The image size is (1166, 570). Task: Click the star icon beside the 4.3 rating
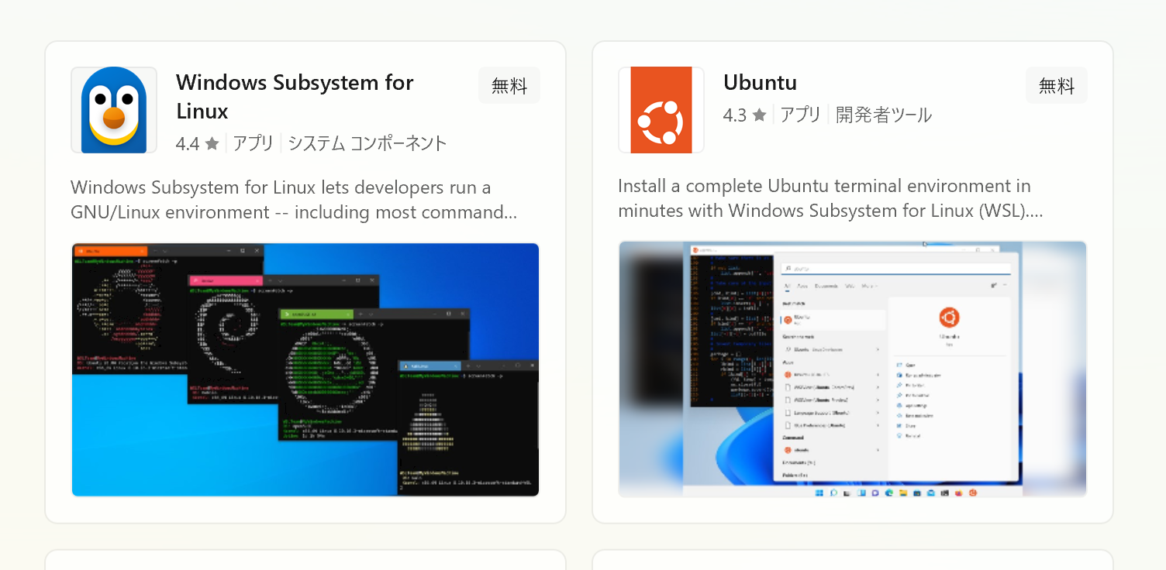[759, 115]
